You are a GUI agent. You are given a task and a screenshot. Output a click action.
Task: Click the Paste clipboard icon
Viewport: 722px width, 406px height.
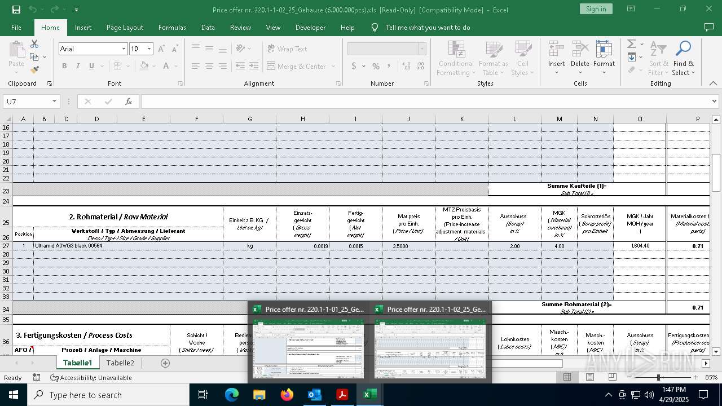[x=16, y=50]
